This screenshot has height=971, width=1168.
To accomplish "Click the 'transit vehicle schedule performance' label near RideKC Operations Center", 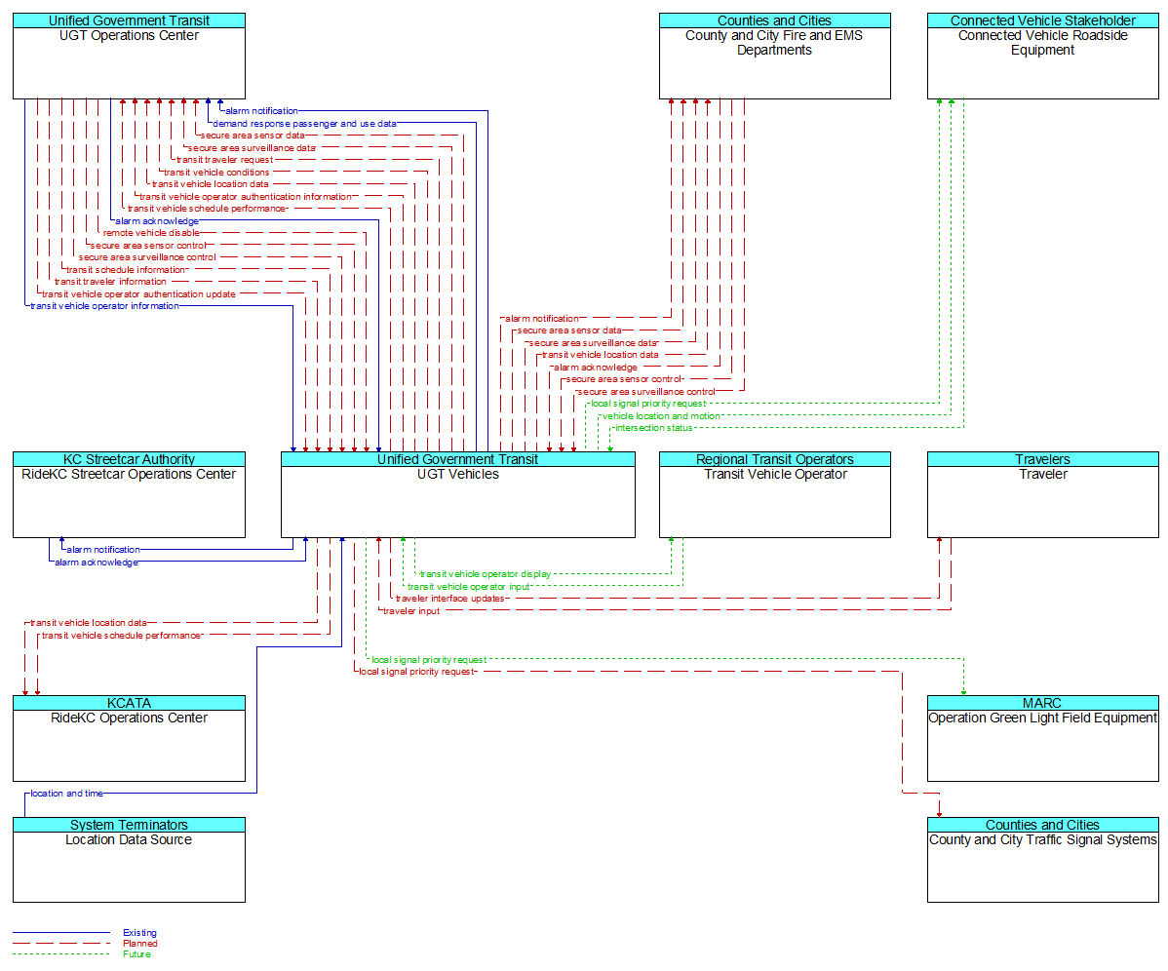I will (x=122, y=636).
